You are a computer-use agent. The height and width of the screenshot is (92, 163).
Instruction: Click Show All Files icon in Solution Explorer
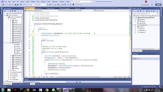pos(154,11)
